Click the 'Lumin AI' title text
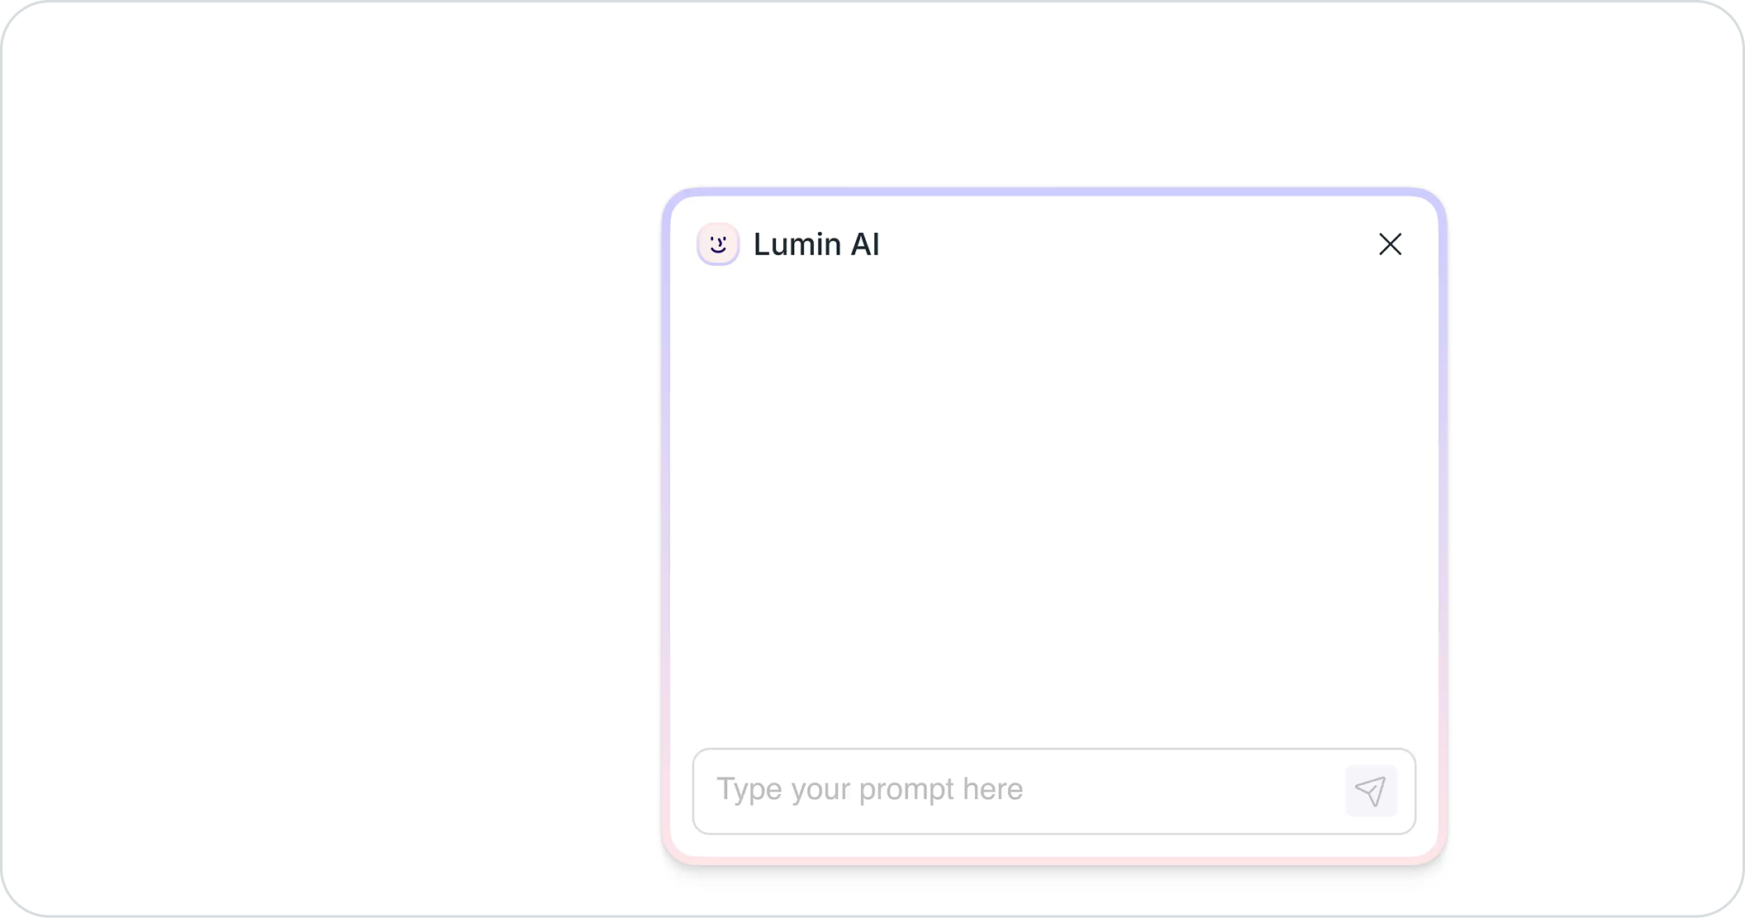Viewport: 1745px width, 918px height. [x=816, y=244]
